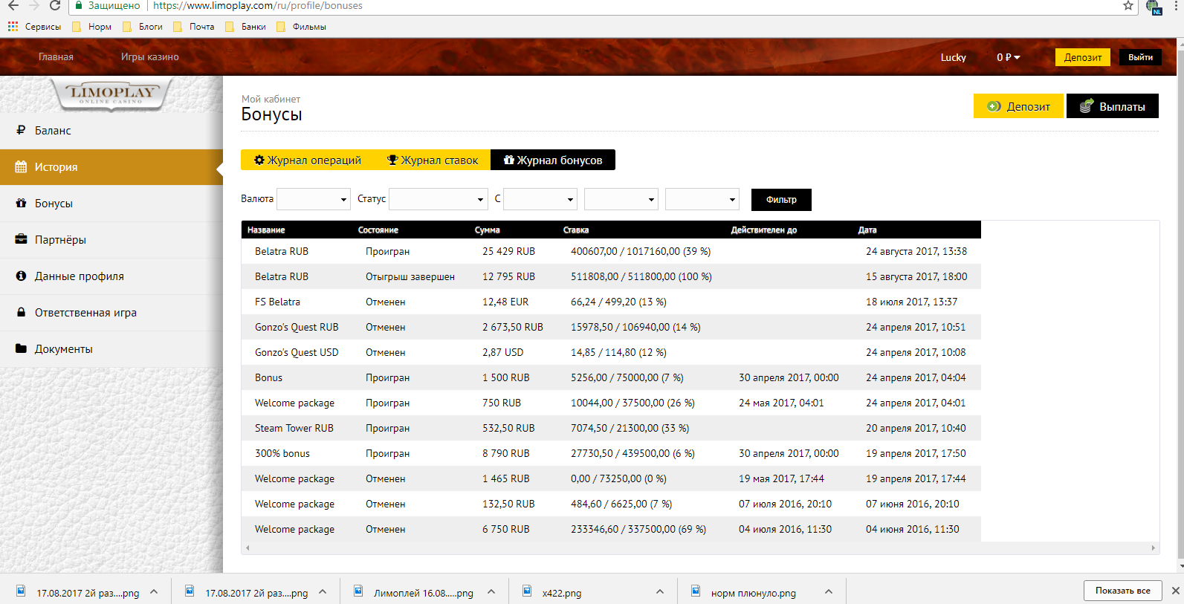Image resolution: width=1184 pixels, height=604 pixels.
Task: Click the gift icon beside Бонусы in sidebar
Action: click(21, 203)
